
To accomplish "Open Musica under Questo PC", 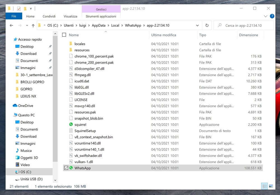I will coord(26,151).
